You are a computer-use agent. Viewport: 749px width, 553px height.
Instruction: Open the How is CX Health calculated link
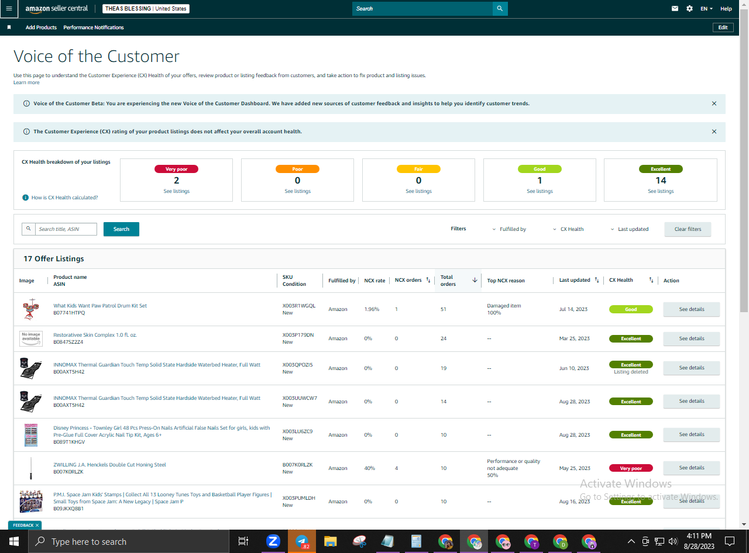(65, 198)
